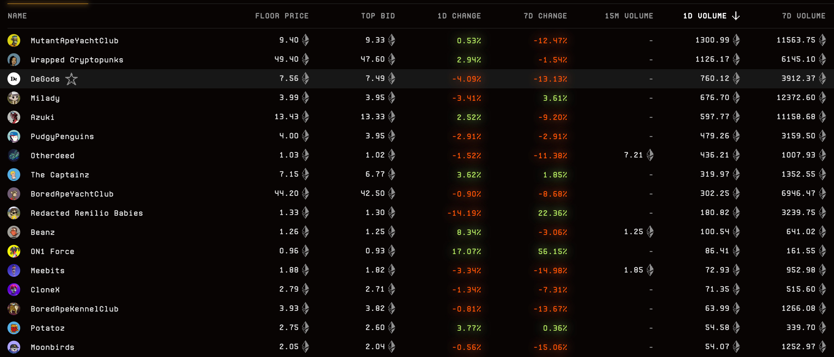The image size is (834, 357).
Task: Click Potatoz floor price 2.75
Action: [x=289, y=328]
